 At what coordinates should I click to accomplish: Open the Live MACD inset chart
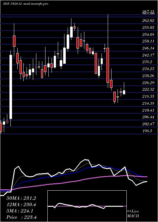click(x=87, y=206)
